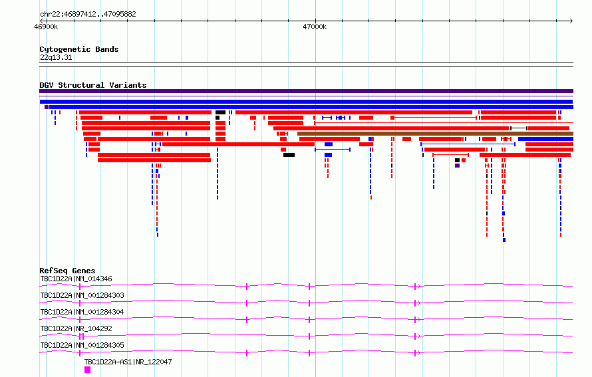Screen dimensions: 592x377
Task: Select the DGV Structural Variants track title
Action: click(x=93, y=85)
